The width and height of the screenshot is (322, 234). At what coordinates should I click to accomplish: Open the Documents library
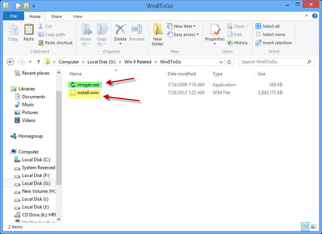point(30,96)
